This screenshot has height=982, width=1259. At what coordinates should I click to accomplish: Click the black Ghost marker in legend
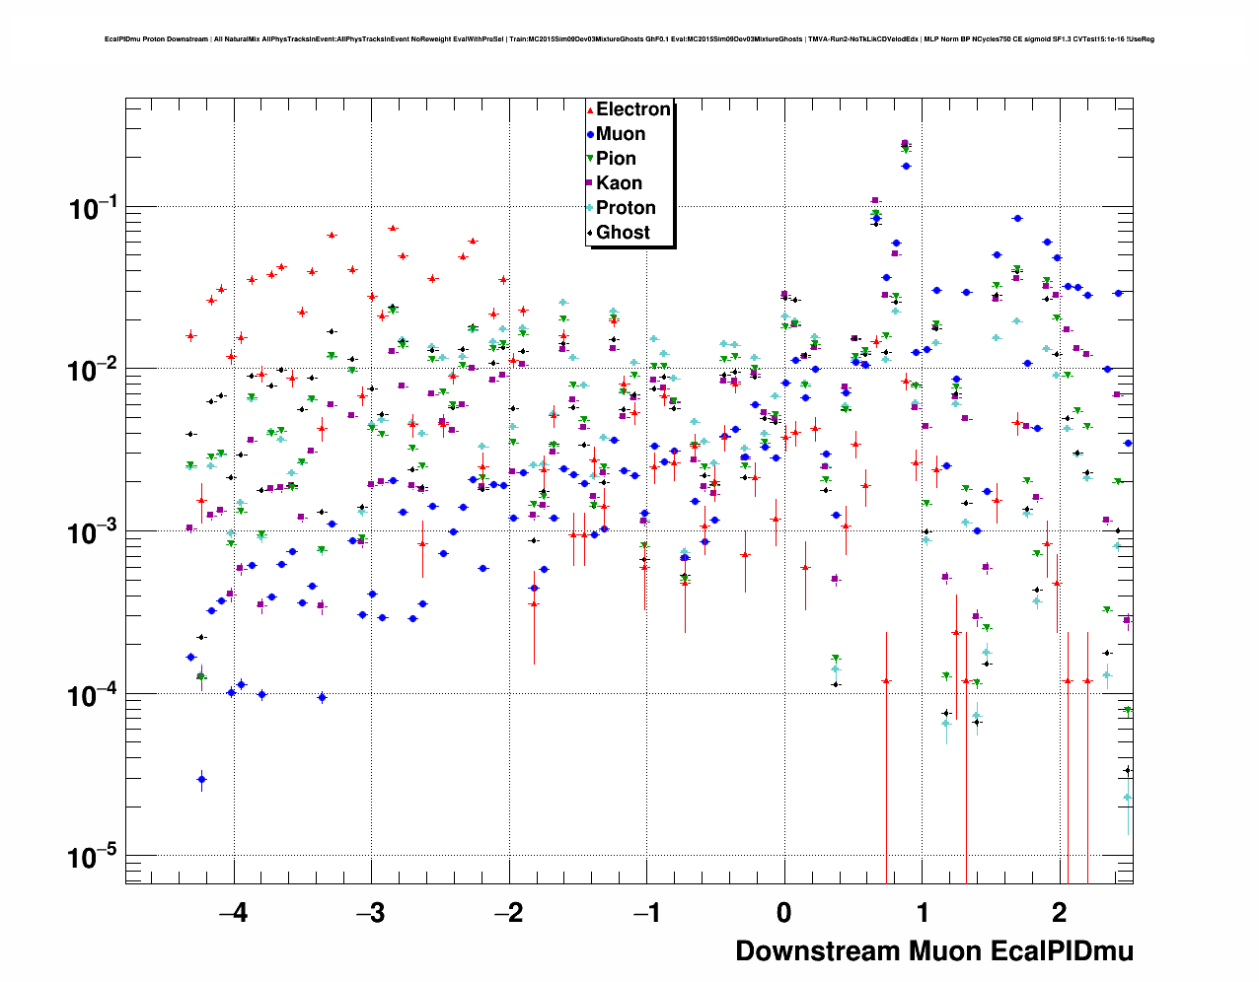point(590,233)
